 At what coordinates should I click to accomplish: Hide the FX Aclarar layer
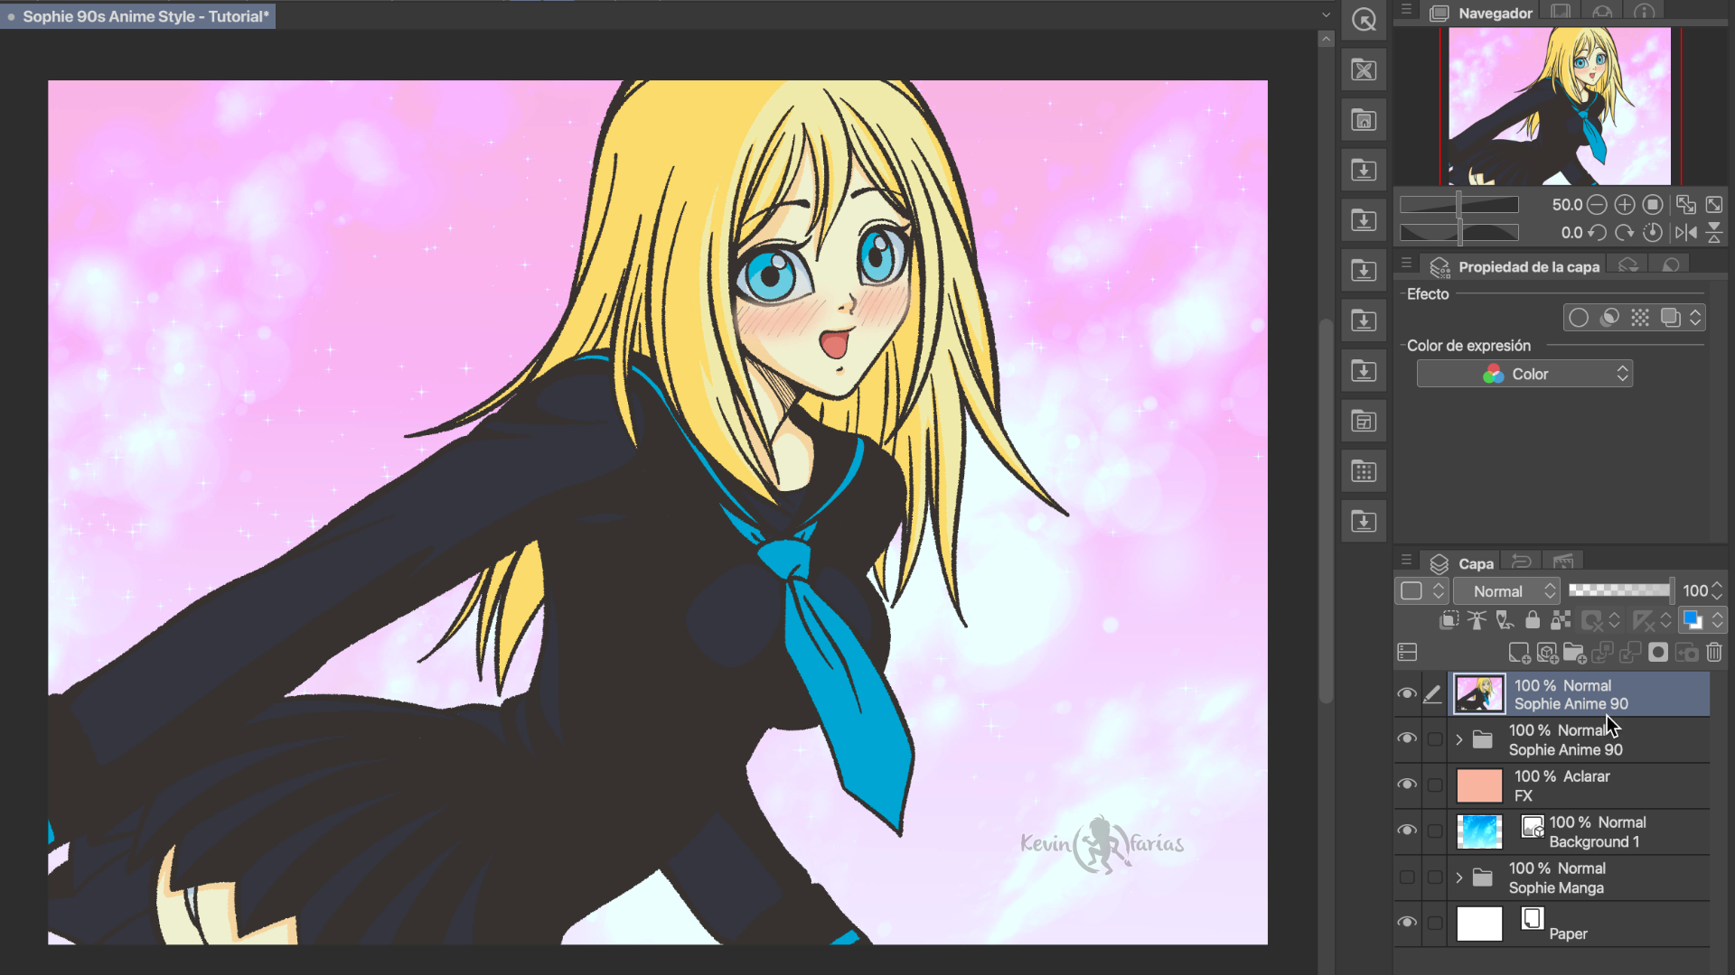click(1407, 784)
